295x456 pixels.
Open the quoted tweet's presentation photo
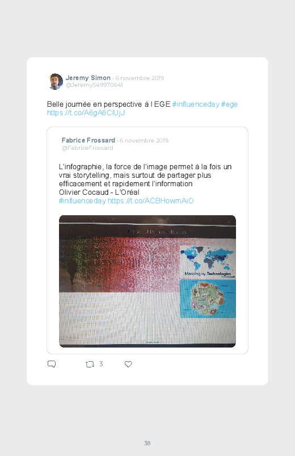(147, 281)
